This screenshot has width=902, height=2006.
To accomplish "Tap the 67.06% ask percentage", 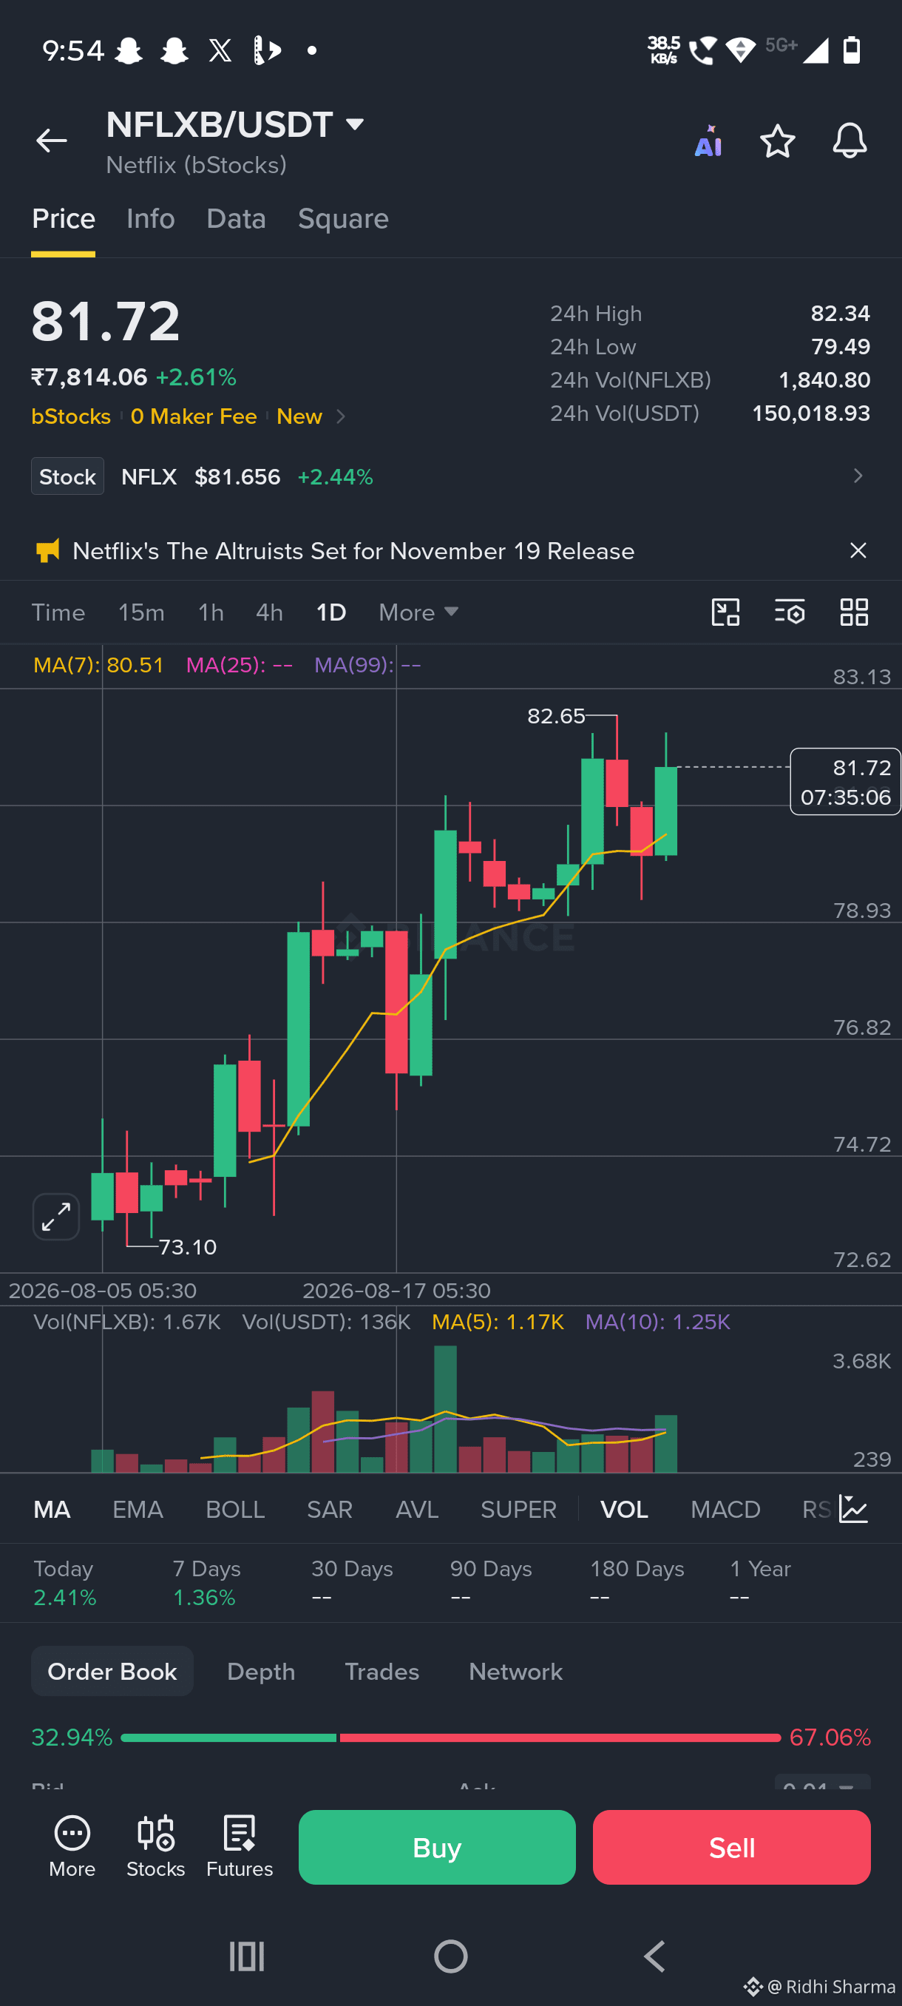I will 830,1738.
